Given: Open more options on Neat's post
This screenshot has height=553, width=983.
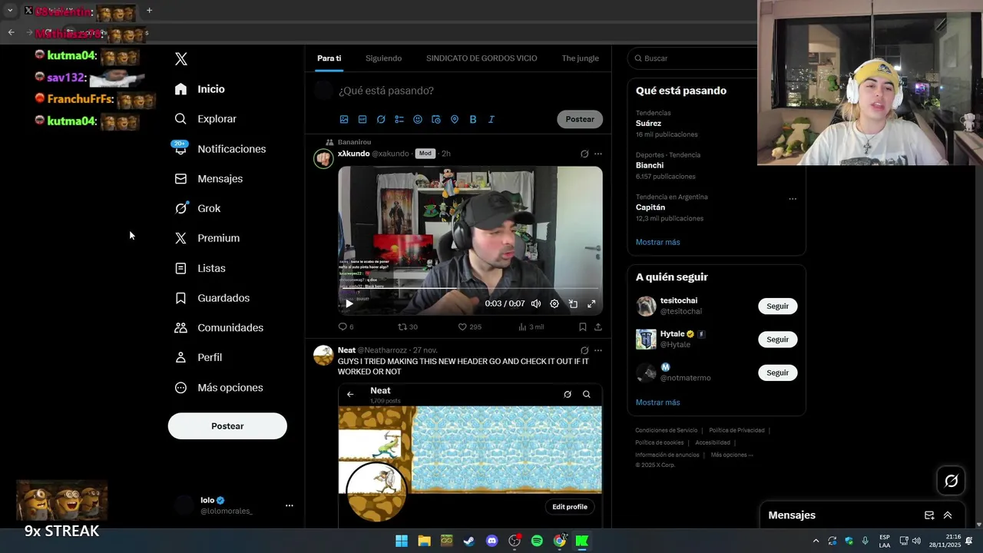Looking at the screenshot, I should [x=598, y=350].
